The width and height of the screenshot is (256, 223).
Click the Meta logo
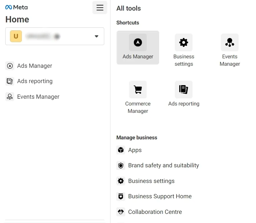16,7
